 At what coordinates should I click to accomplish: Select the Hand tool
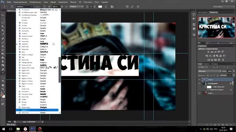coord(3,85)
